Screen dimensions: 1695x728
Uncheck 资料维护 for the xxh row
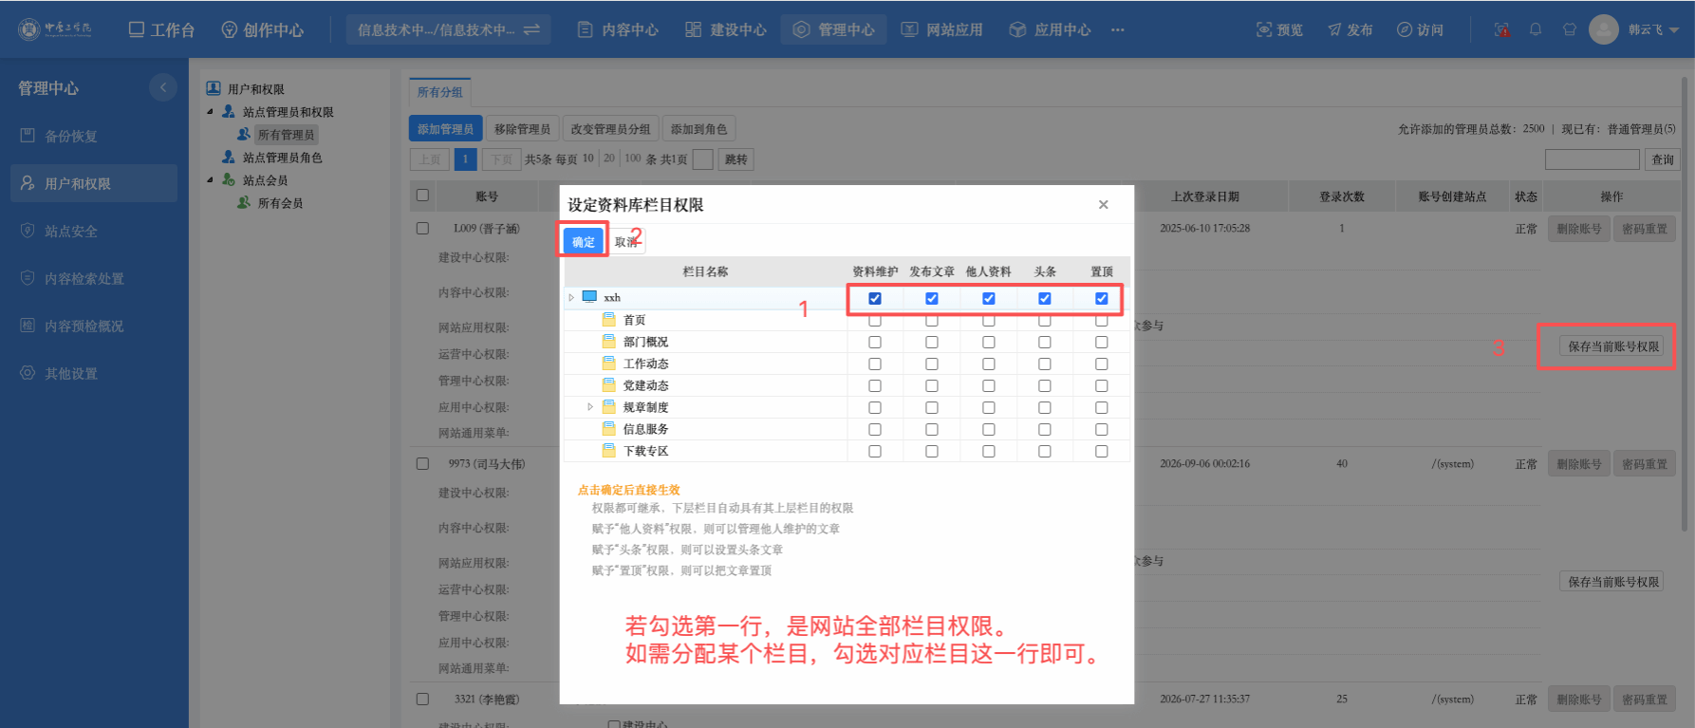[x=875, y=298]
